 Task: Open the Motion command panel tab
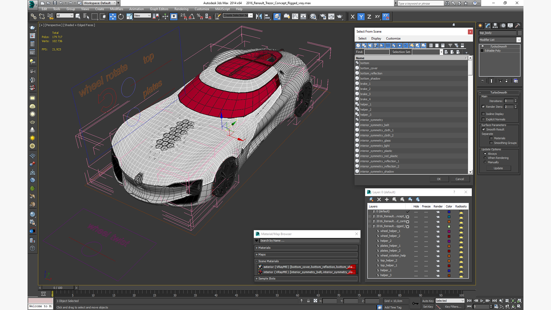tap(503, 26)
